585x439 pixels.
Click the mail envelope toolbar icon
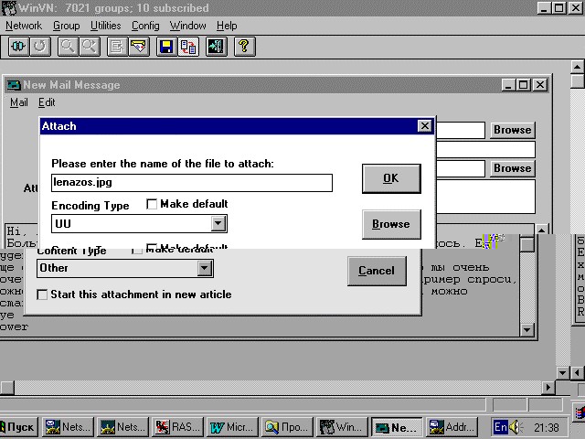(138, 46)
